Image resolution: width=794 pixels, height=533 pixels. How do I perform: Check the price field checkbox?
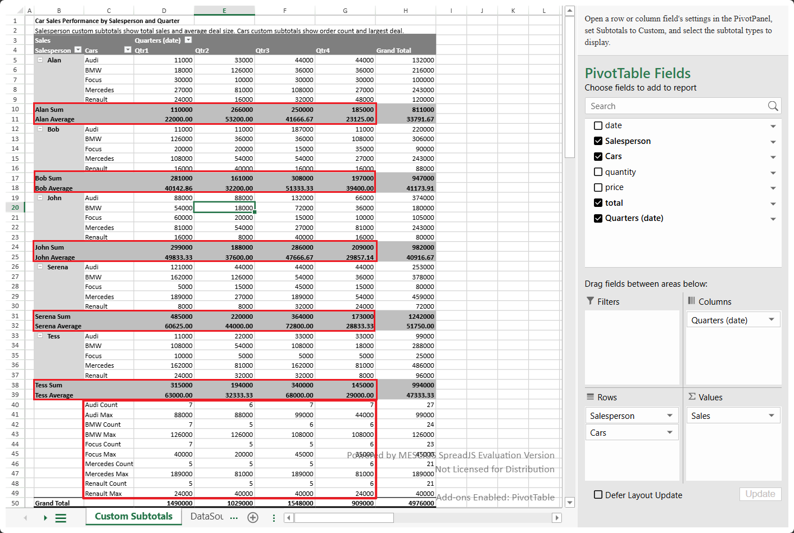(x=598, y=187)
